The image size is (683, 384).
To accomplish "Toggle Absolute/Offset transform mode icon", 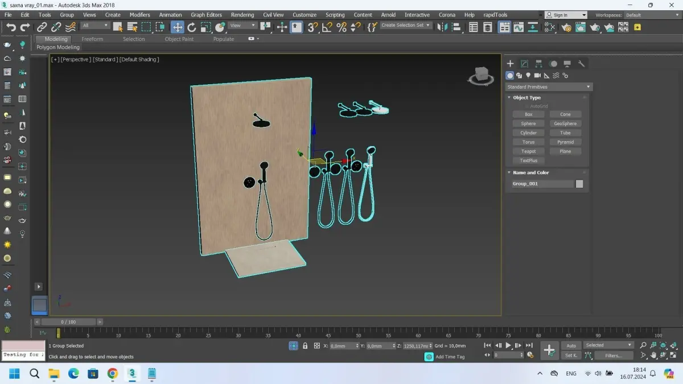I will (317, 345).
